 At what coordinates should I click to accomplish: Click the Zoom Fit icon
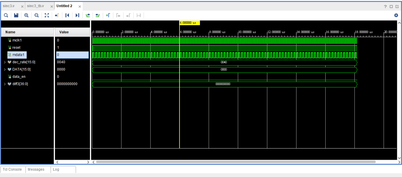point(47,15)
